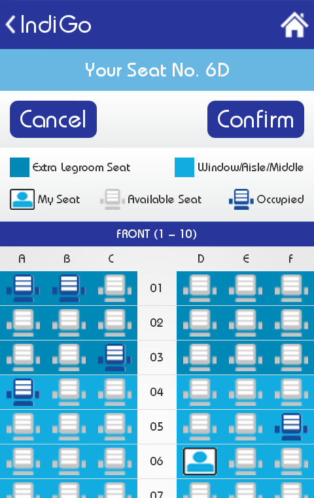Tap occupied seat 04A
This screenshot has width=314, height=498.
[x=23, y=392]
